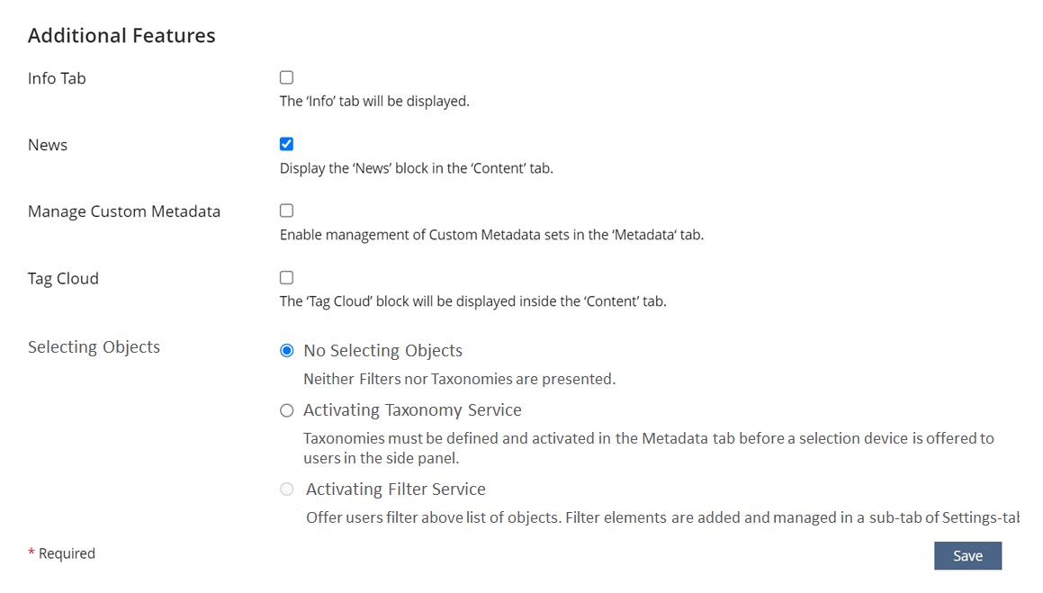The width and height of the screenshot is (1043, 593).
Task: Turn on the Tag Cloud checkbox
Action: pos(286,278)
